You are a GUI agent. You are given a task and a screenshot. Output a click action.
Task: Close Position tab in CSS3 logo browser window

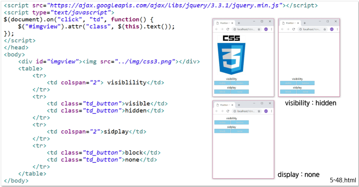(x=232, y=23)
